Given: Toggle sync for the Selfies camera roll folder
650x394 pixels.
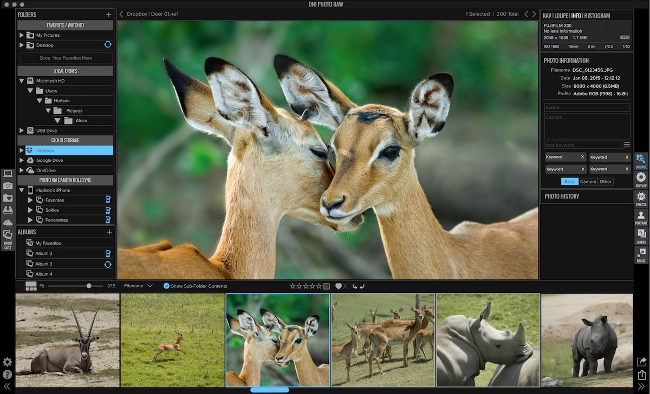Looking at the screenshot, I should pos(108,210).
